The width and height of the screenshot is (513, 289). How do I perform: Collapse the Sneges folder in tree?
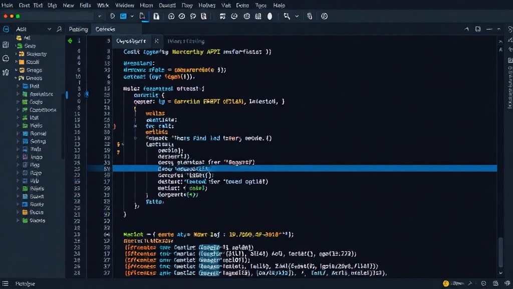(x=16, y=70)
